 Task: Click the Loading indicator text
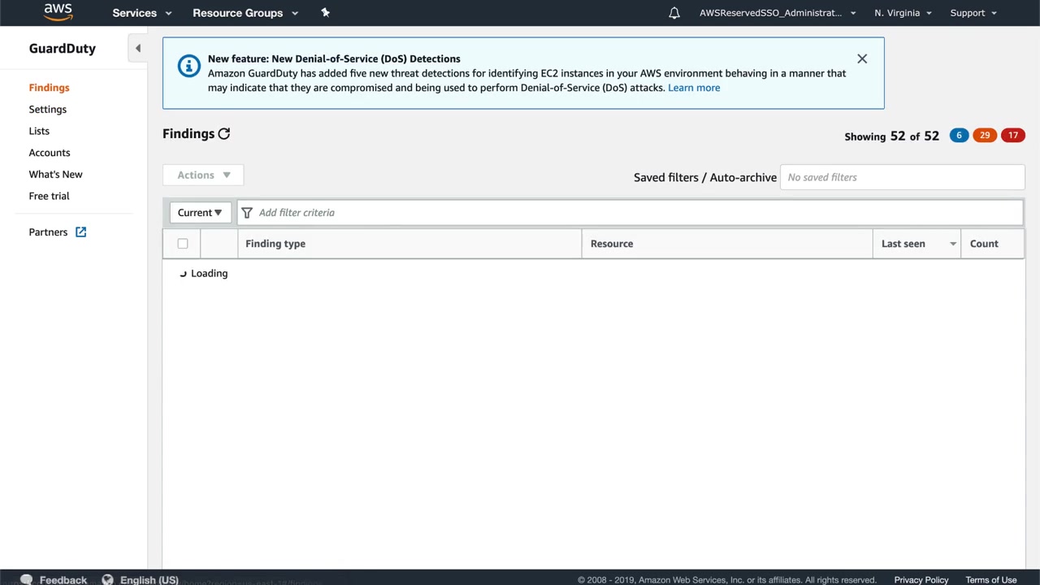tap(209, 274)
